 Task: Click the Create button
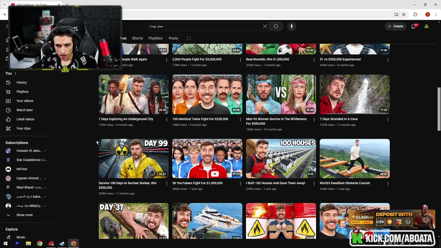(x=395, y=26)
